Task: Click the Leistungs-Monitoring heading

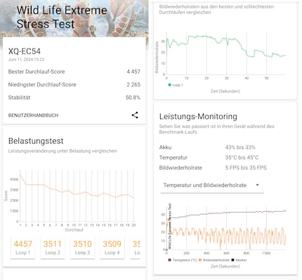Action: click(198, 117)
